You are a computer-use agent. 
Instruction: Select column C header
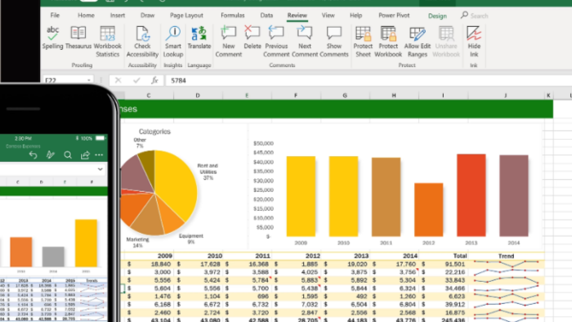(x=149, y=96)
